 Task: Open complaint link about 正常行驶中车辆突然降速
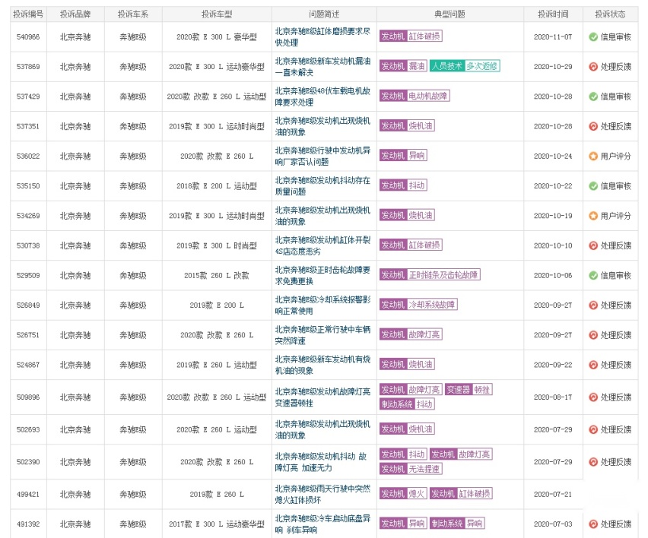point(322,335)
